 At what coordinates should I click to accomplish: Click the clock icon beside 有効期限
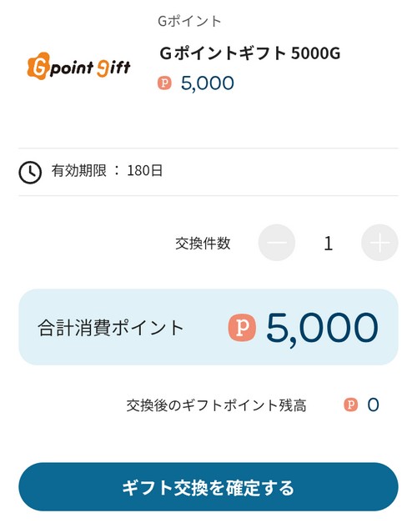click(30, 172)
